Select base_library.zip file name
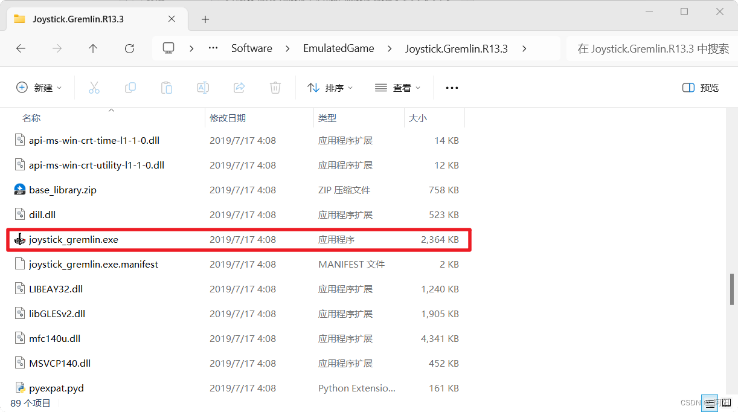Viewport: 738px width, 412px height. coord(63,190)
